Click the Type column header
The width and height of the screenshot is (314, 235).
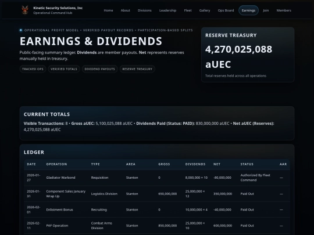(95, 164)
